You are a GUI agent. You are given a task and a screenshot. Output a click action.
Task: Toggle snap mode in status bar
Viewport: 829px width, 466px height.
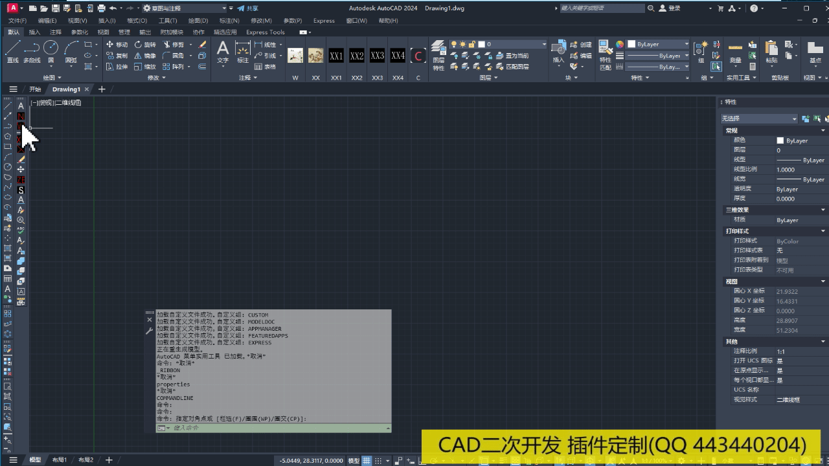coord(378,460)
